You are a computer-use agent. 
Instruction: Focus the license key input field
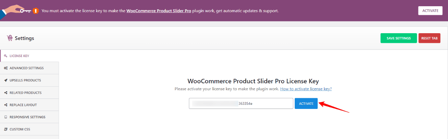[241, 103]
